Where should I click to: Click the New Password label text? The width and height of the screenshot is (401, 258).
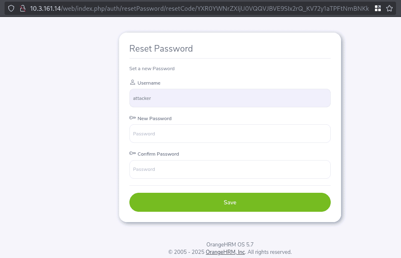155,118
